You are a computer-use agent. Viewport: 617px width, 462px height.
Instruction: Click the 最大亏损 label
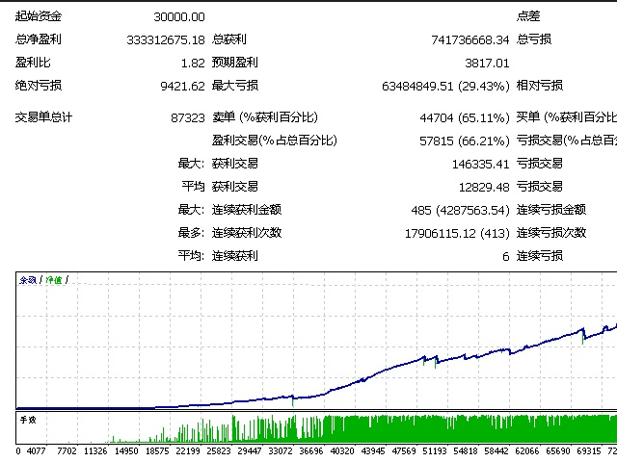pyautogui.click(x=235, y=86)
